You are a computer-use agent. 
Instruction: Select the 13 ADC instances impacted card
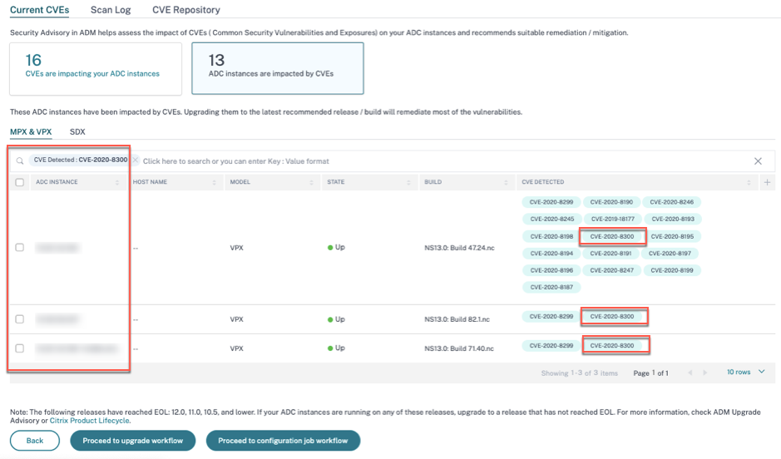278,69
